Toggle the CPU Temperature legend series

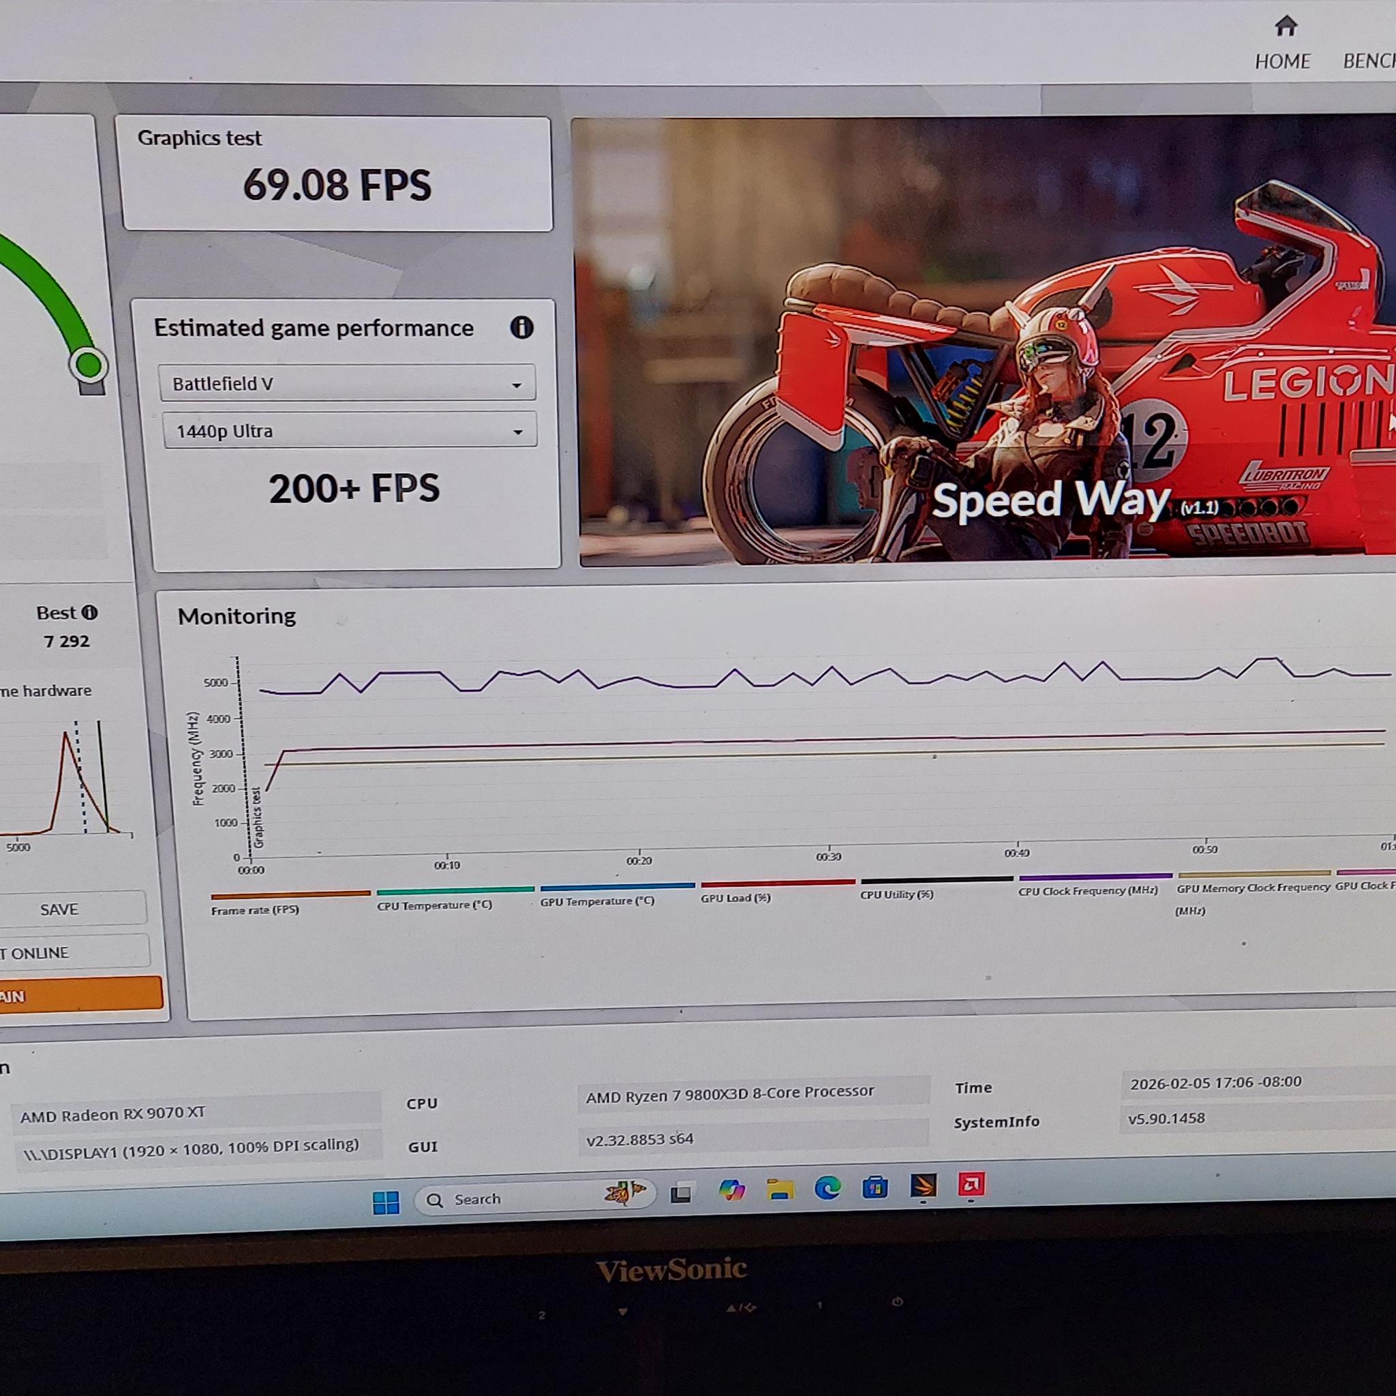455,899
